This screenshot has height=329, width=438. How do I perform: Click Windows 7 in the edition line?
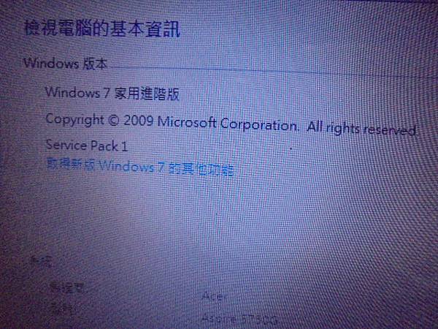click(77, 92)
